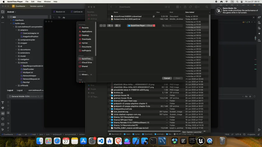
Task: Select General Mobile G314 device selector
Action: [x=25, y=96]
